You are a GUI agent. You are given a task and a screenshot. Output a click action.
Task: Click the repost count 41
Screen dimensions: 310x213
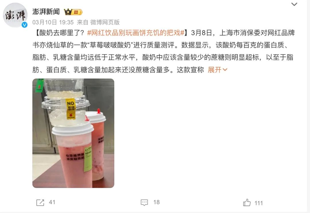point(52,202)
